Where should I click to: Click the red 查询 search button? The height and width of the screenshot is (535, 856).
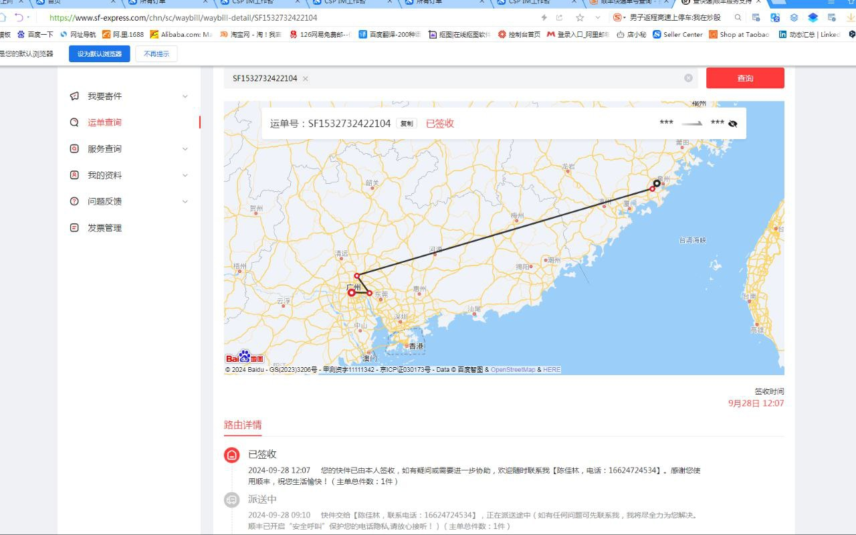[x=745, y=78]
